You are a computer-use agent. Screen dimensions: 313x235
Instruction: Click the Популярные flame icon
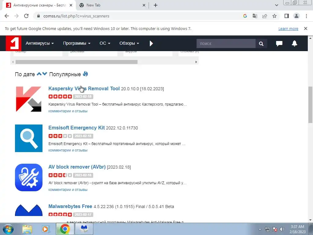pyautogui.click(x=85, y=74)
